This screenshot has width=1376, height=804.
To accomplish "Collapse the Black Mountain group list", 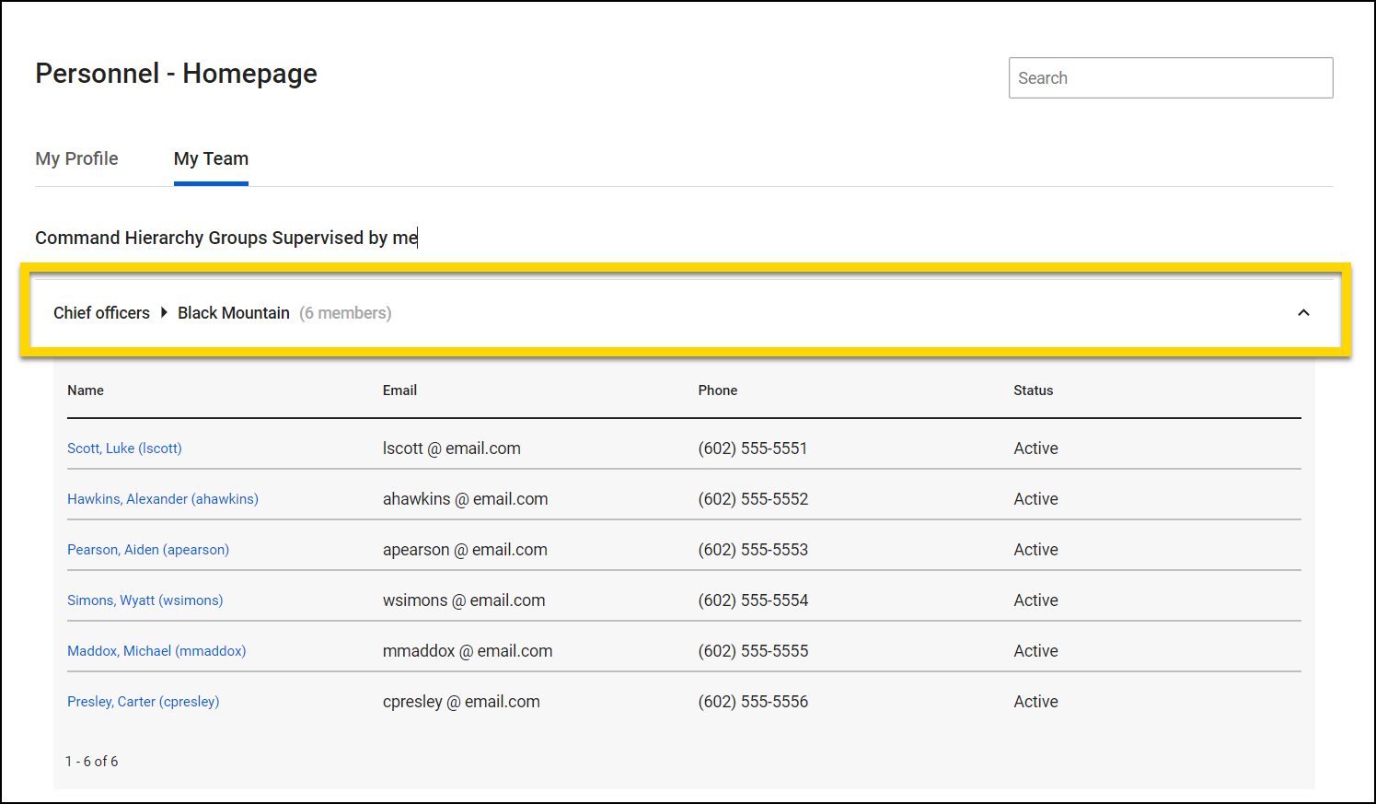I will [x=1304, y=313].
